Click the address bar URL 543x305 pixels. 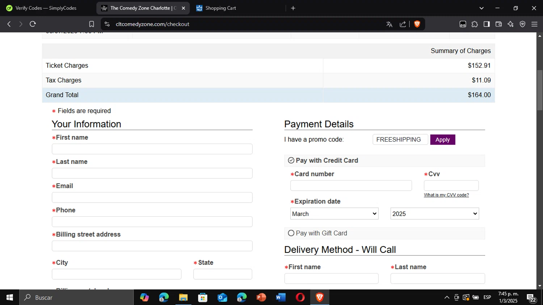152,24
